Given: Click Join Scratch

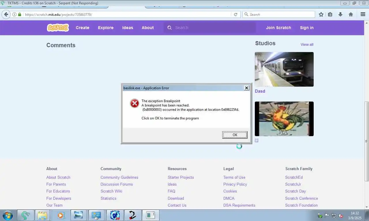Looking at the screenshot, I should click(278, 28).
